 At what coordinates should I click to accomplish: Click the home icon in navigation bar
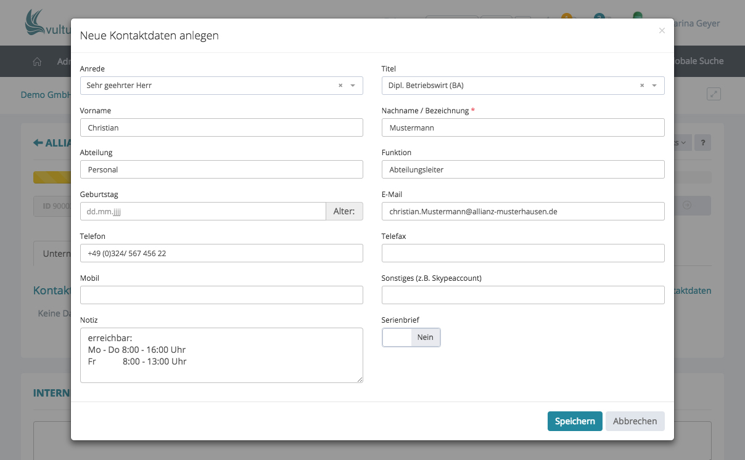click(x=37, y=62)
